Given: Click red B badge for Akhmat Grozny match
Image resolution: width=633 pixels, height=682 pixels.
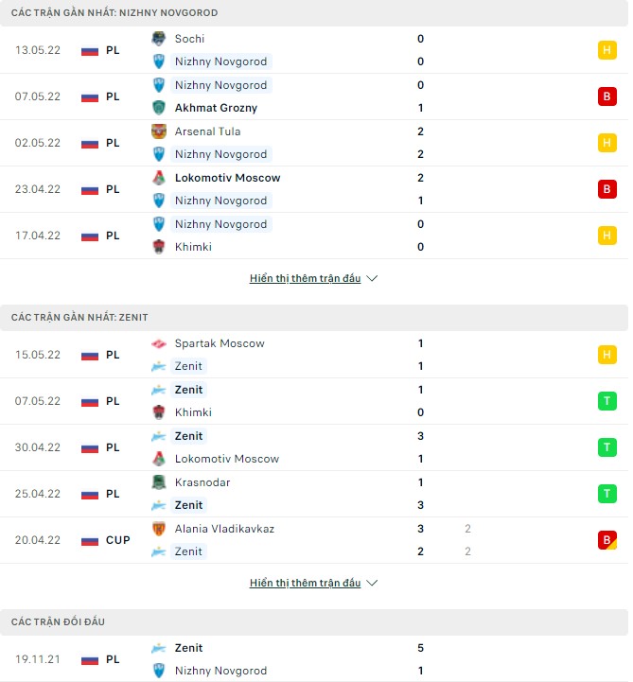Looking at the screenshot, I should pos(607,96).
